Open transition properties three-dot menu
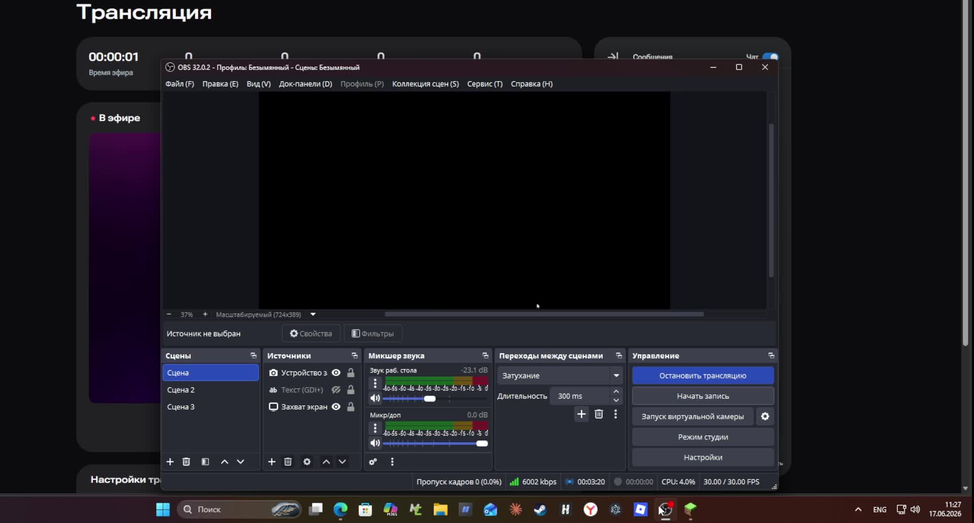The width and height of the screenshot is (974, 523). pos(615,414)
